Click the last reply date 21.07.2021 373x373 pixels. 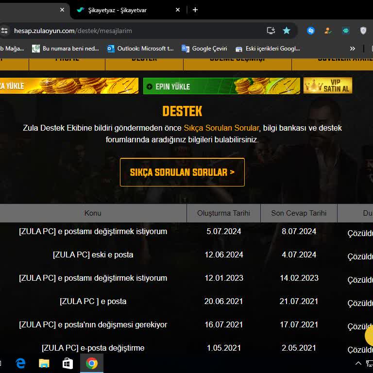(299, 302)
